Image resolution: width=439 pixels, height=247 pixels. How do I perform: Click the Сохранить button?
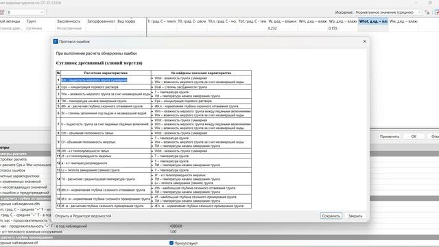(x=331, y=216)
